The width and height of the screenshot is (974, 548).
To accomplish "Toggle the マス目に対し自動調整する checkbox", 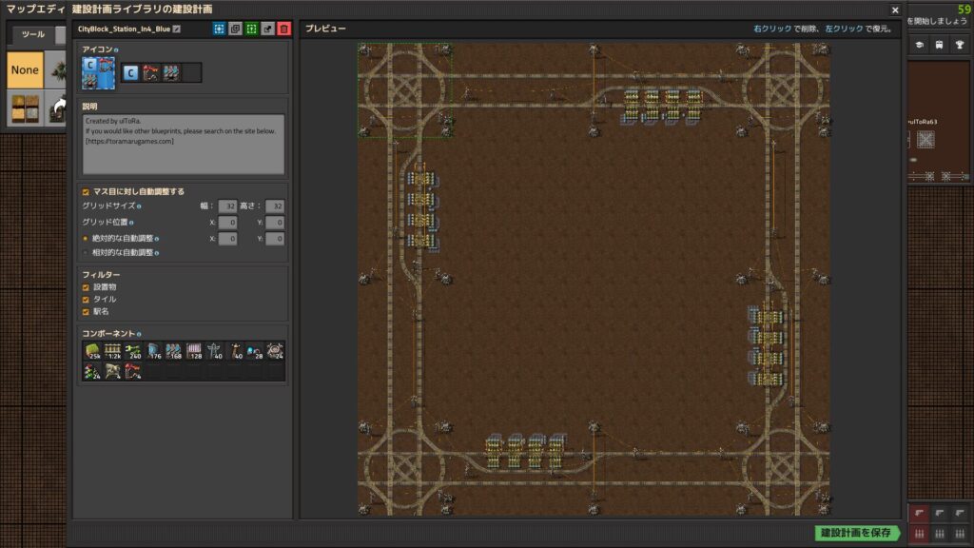I will point(86,192).
